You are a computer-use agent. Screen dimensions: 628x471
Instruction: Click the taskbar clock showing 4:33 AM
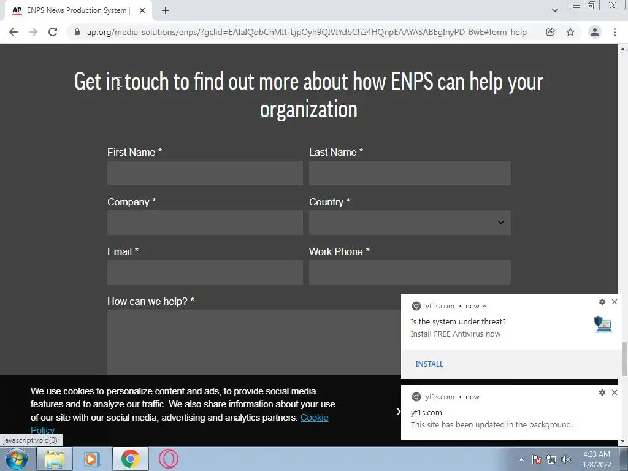(596, 459)
